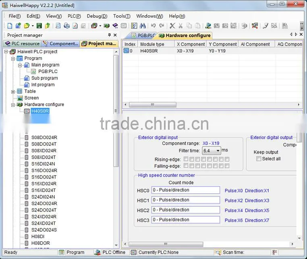Open the dropdown arrow beside the open folder icon
The image size is (307, 259).
tap(33, 26)
